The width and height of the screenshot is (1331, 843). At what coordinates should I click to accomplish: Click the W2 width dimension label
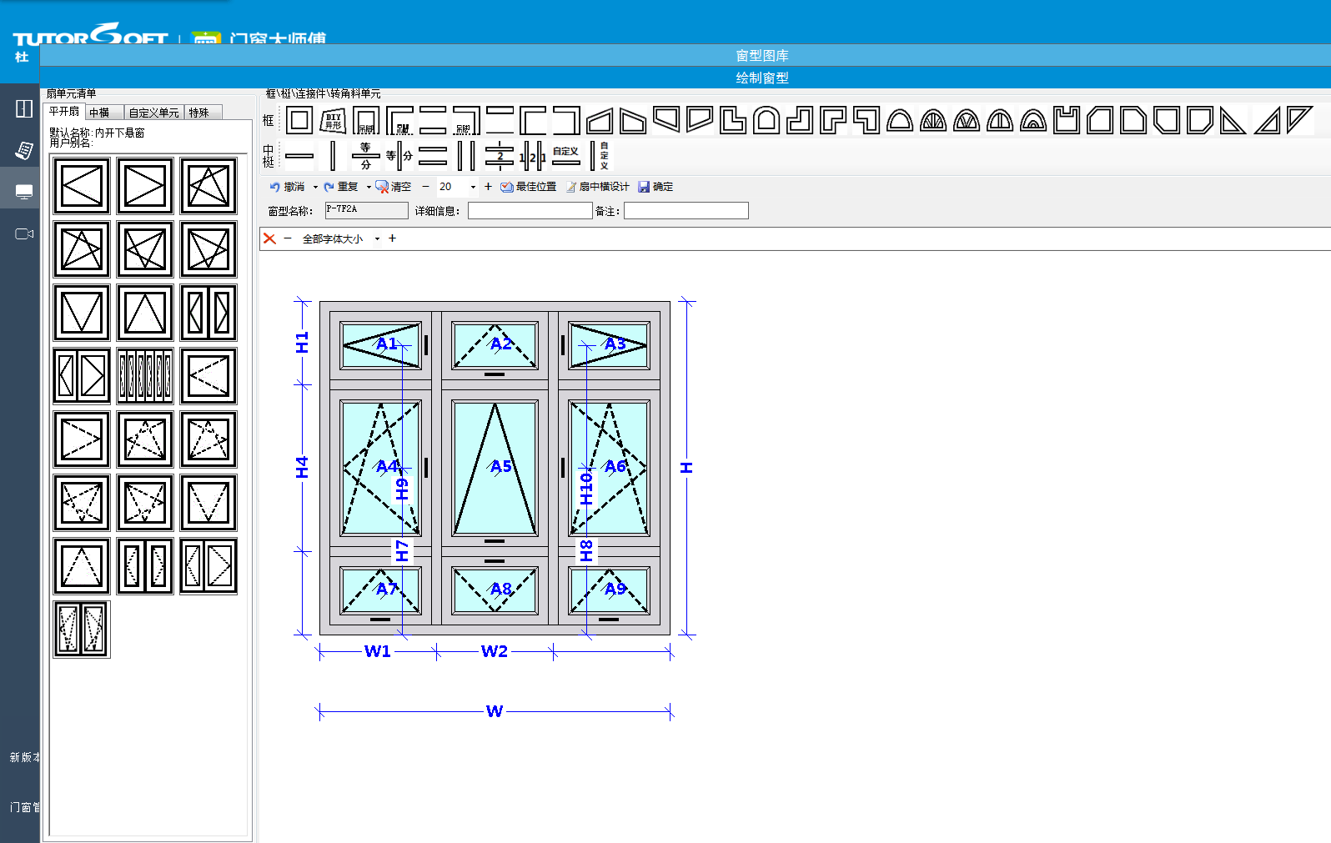click(495, 651)
